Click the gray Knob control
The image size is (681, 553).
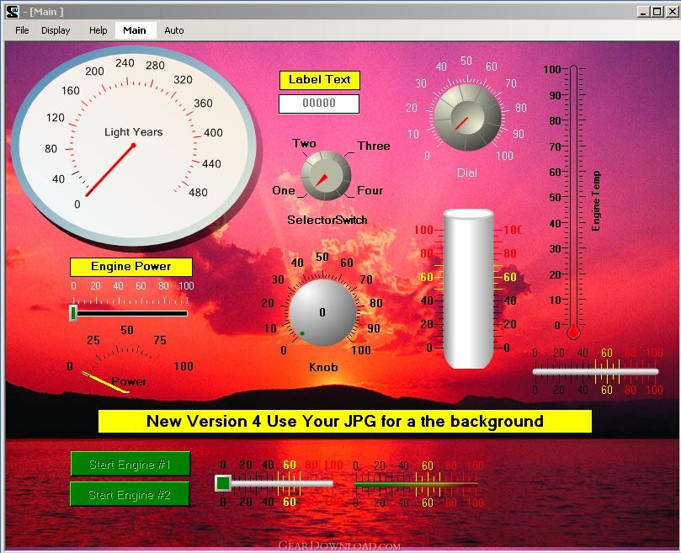coord(322,312)
